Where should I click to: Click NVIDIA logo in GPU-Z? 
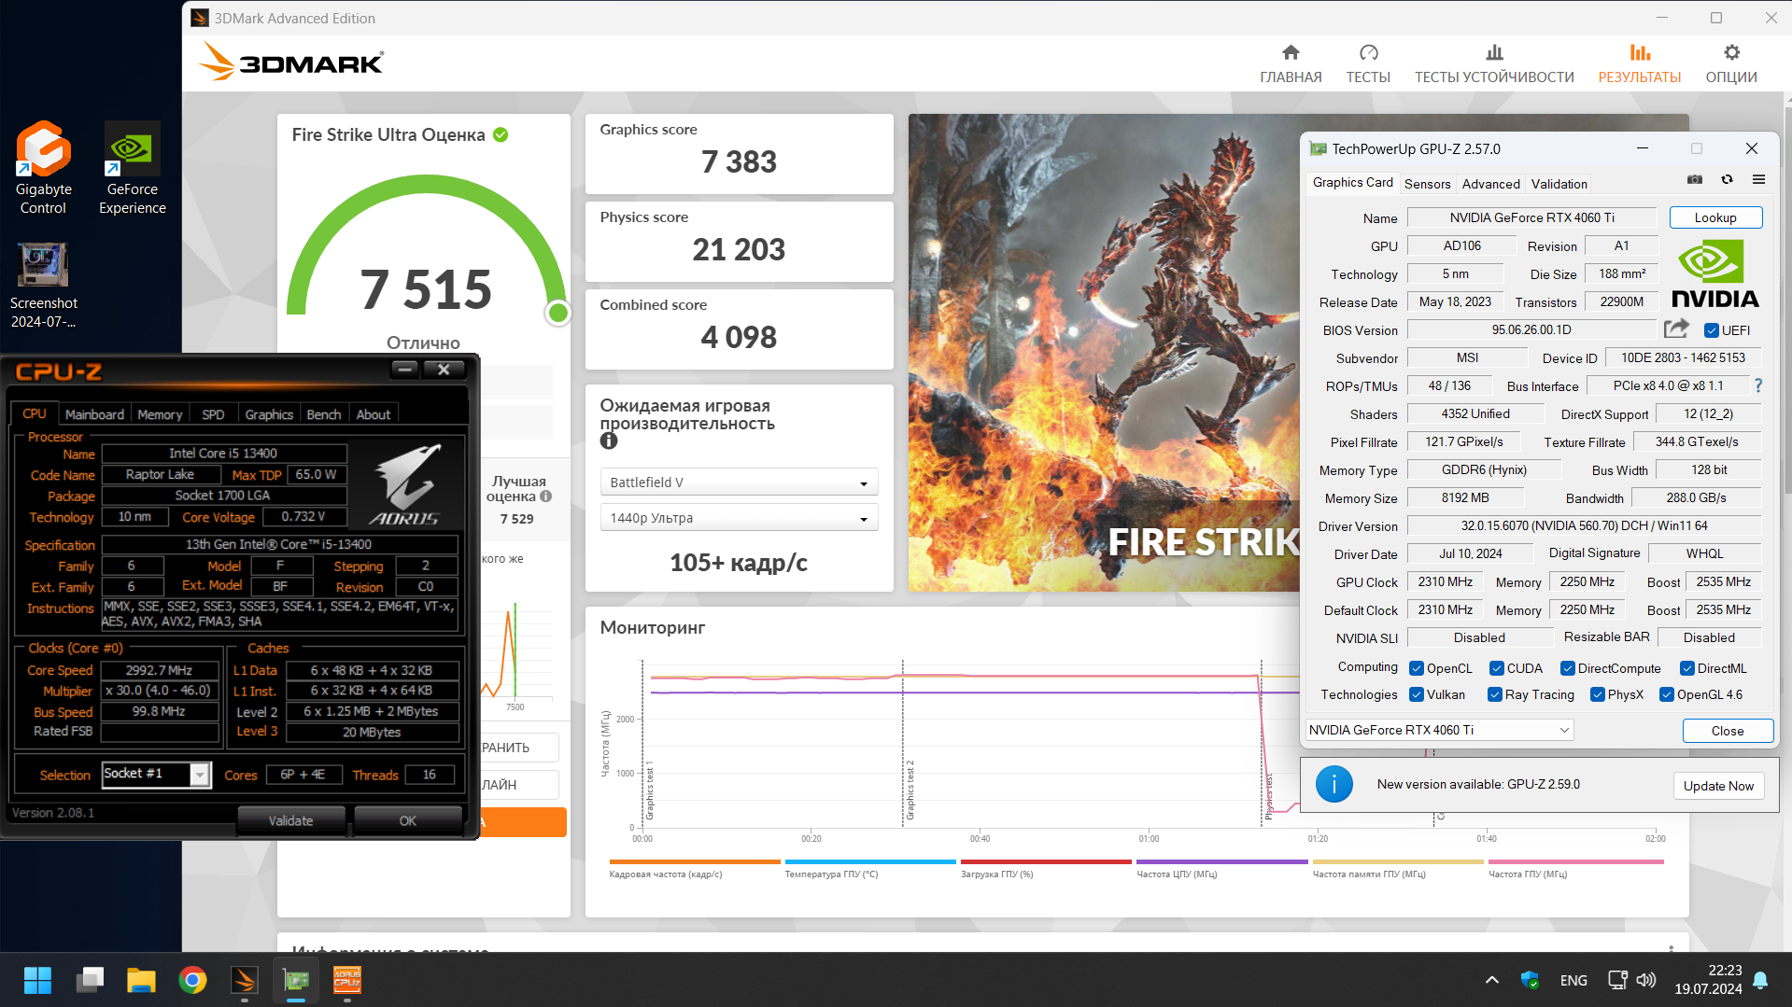1714,274
